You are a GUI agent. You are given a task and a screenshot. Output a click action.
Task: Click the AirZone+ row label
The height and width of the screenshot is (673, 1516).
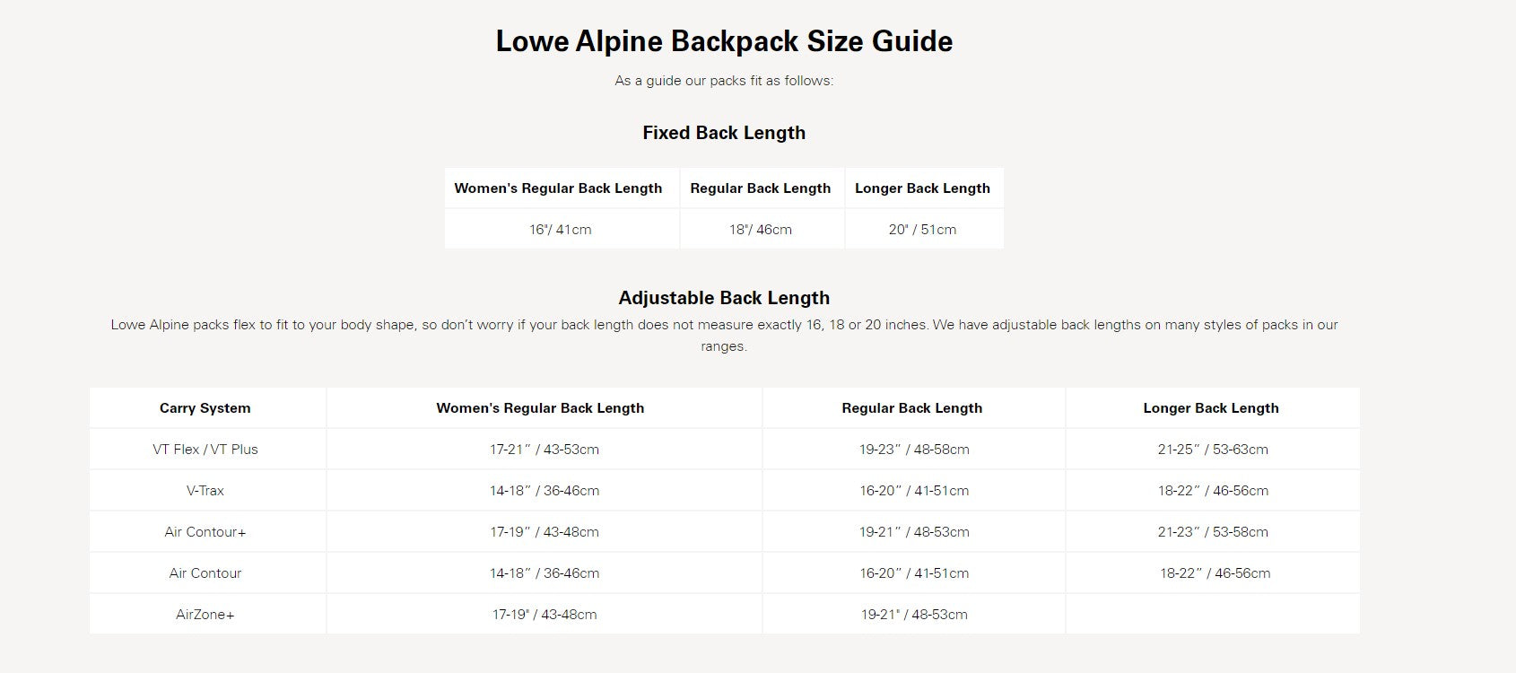coord(205,615)
